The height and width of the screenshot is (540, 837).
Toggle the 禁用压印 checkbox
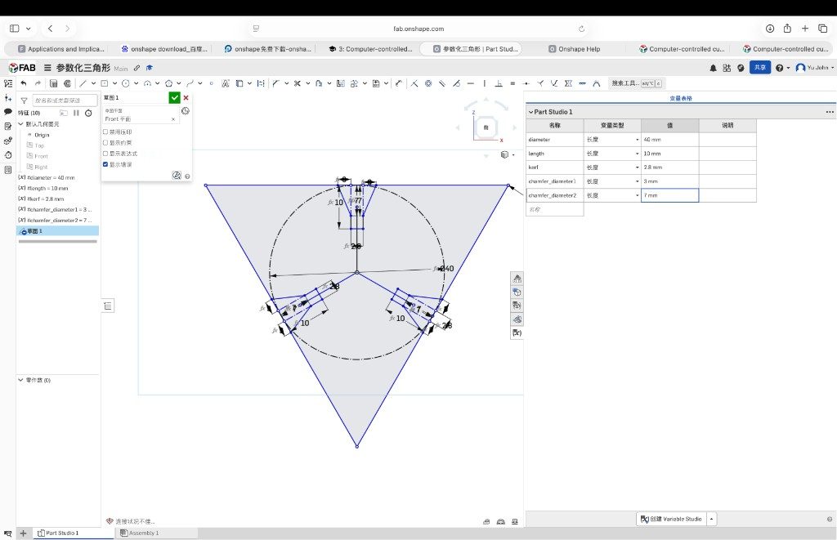(x=105, y=132)
